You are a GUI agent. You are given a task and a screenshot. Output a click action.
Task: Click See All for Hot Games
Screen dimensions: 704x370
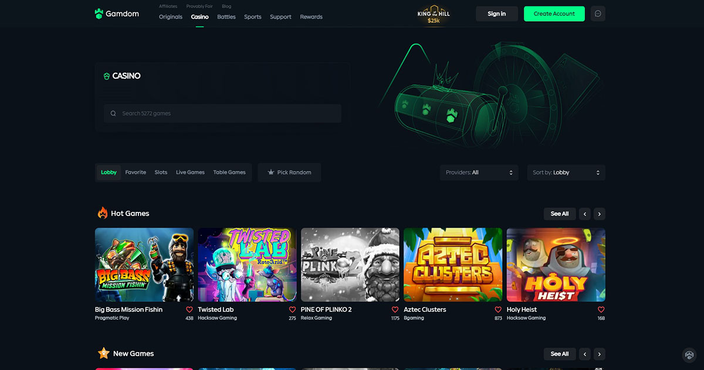click(x=560, y=214)
